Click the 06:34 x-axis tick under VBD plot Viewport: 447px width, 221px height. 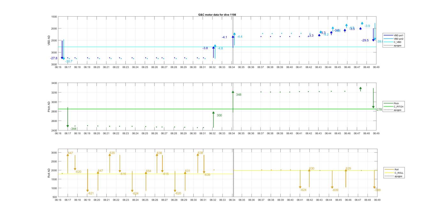[231, 67]
